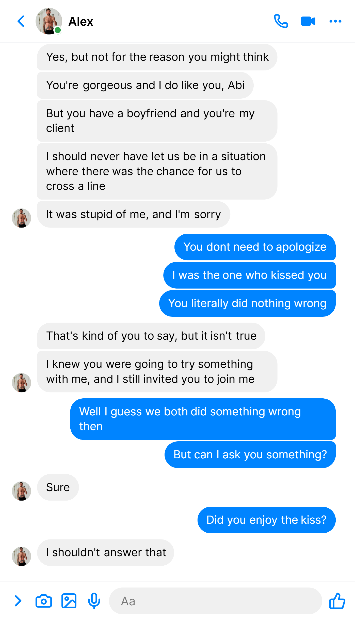
Task: Go back using the blue back arrow
Action: (x=21, y=21)
